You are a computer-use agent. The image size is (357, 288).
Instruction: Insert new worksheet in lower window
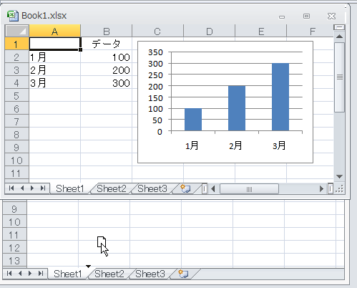(x=183, y=274)
